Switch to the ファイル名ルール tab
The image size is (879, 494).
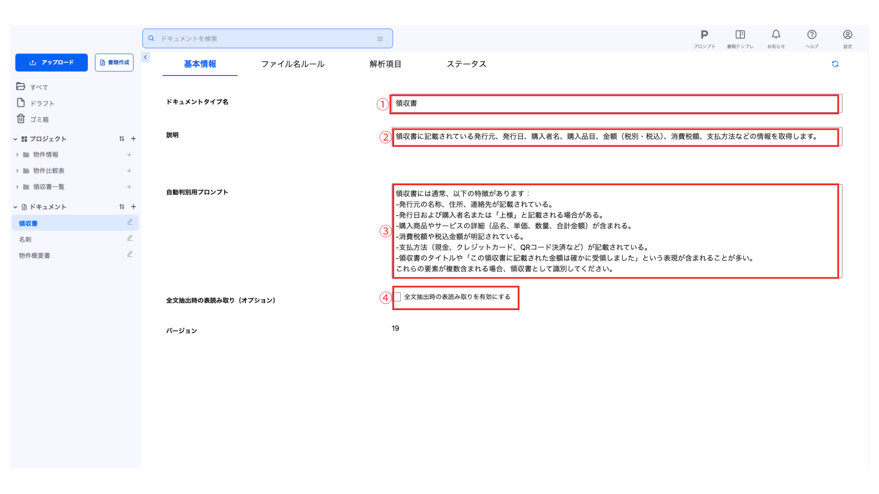(x=293, y=64)
